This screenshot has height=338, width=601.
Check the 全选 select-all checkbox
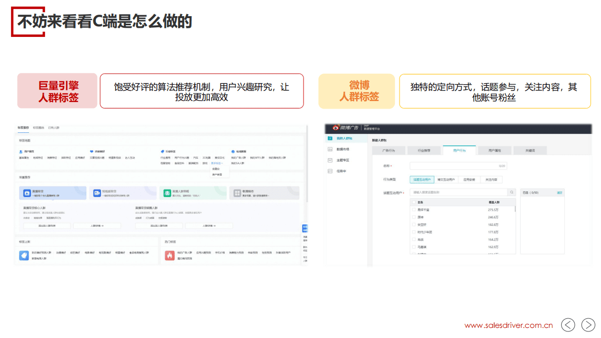(414, 202)
